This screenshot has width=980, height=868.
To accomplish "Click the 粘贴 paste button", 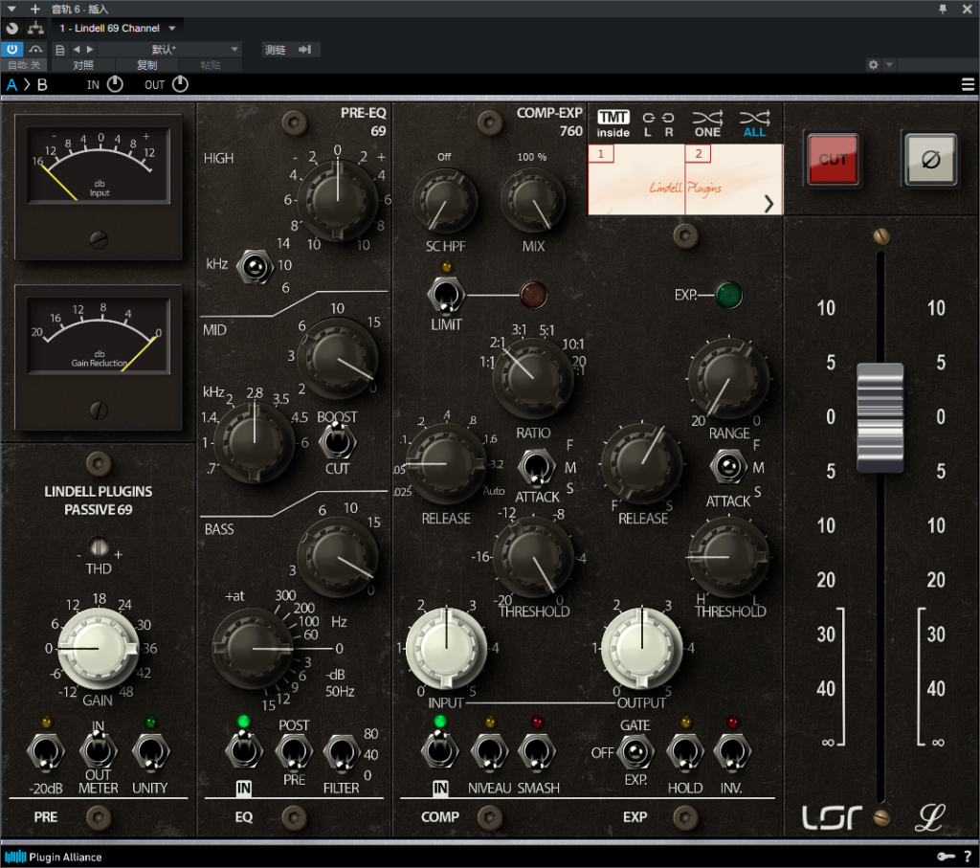I will 210,65.
